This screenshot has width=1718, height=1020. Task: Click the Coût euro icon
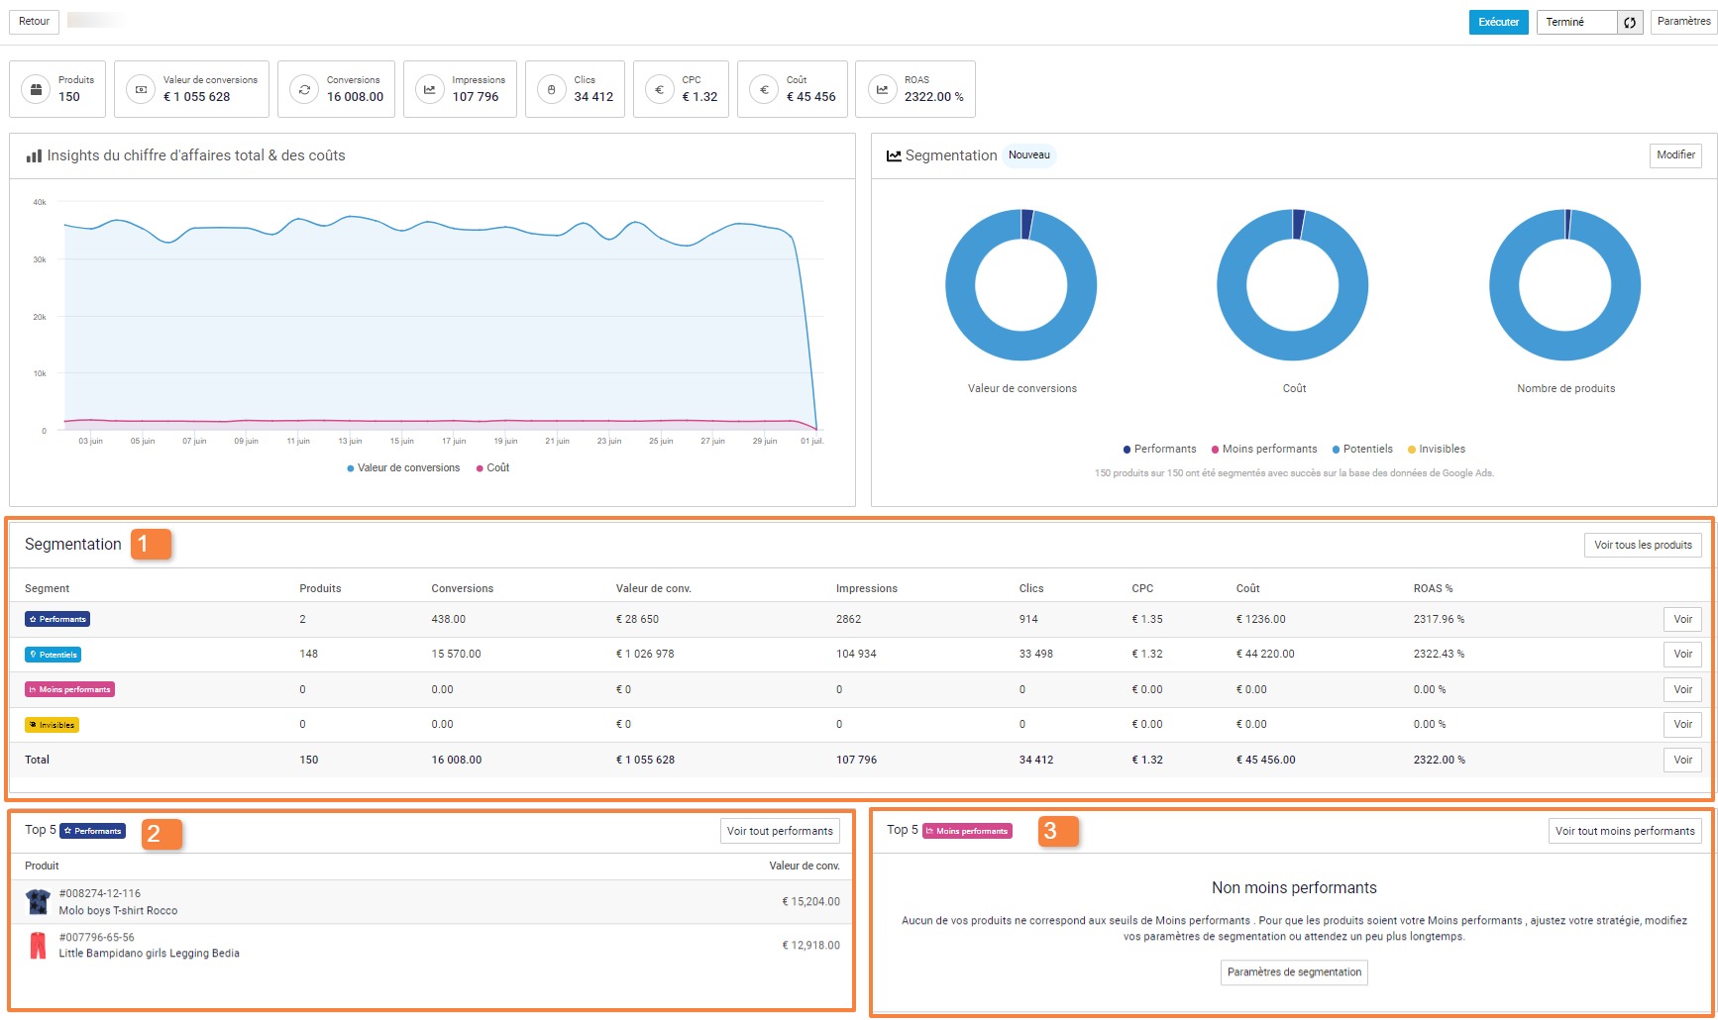click(763, 89)
